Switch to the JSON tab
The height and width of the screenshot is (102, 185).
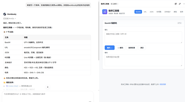pos(151,12)
